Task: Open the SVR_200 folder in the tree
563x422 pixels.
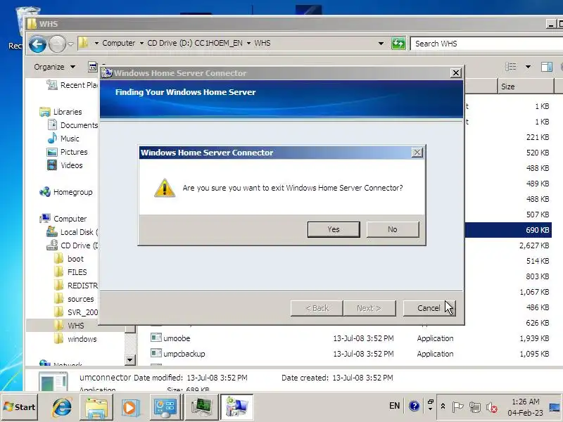Action: [x=76, y=312]
